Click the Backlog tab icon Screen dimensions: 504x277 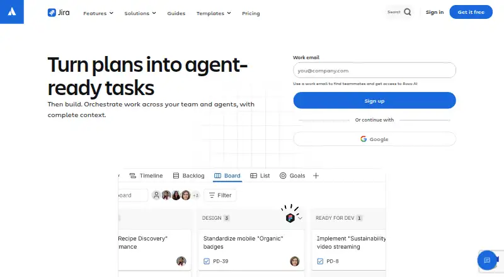click(176, 176)
